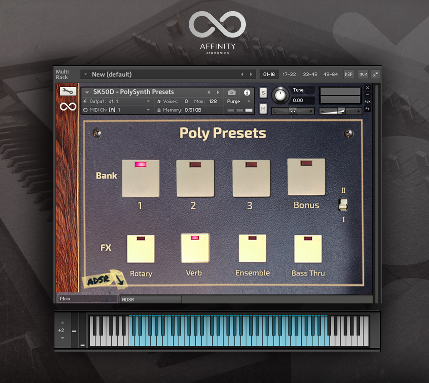Mute the instrument with M button
This screenshot has height=383, width=429.
(x=263, y=109)
